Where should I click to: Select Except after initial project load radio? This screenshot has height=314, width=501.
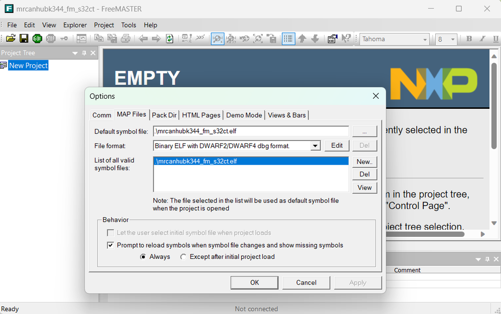(183, 257)
